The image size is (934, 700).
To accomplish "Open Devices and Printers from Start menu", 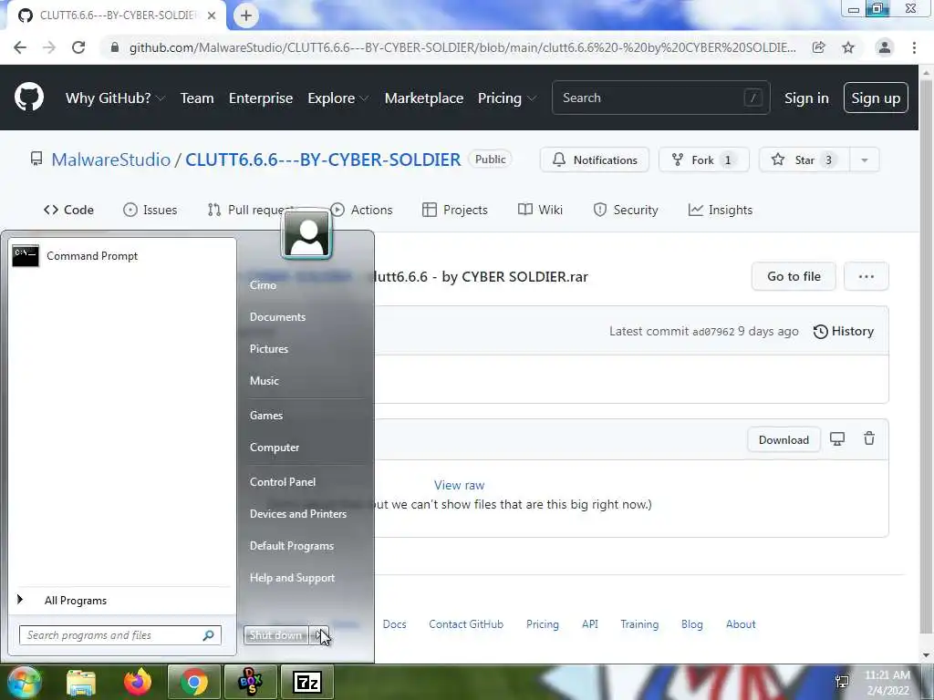I will point(298,514).
